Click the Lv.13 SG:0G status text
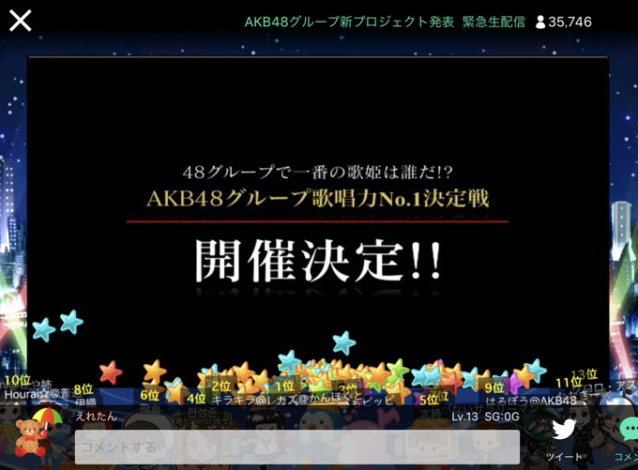 (x=485, y=417)
